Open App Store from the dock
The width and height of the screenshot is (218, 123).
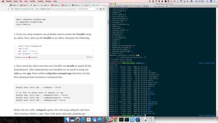(99, 120)
